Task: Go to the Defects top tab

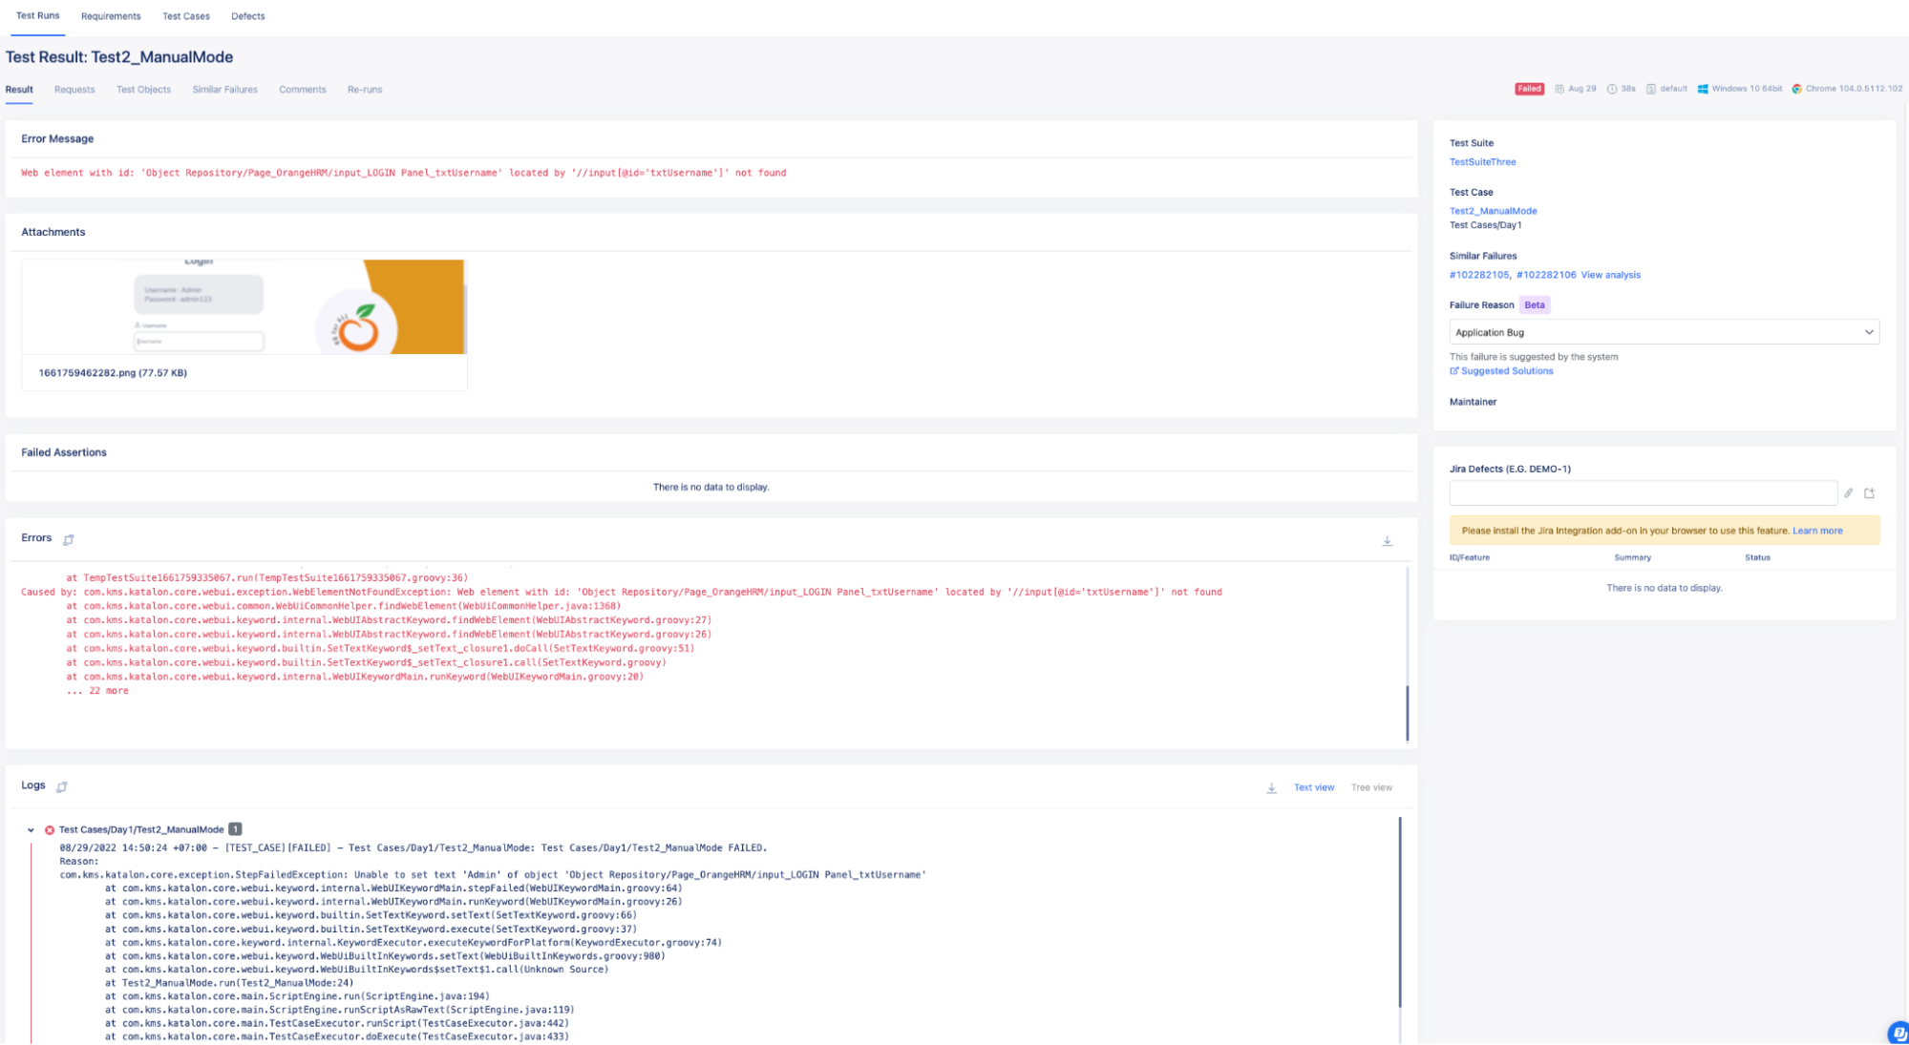Action: click(x=247, y=16)
